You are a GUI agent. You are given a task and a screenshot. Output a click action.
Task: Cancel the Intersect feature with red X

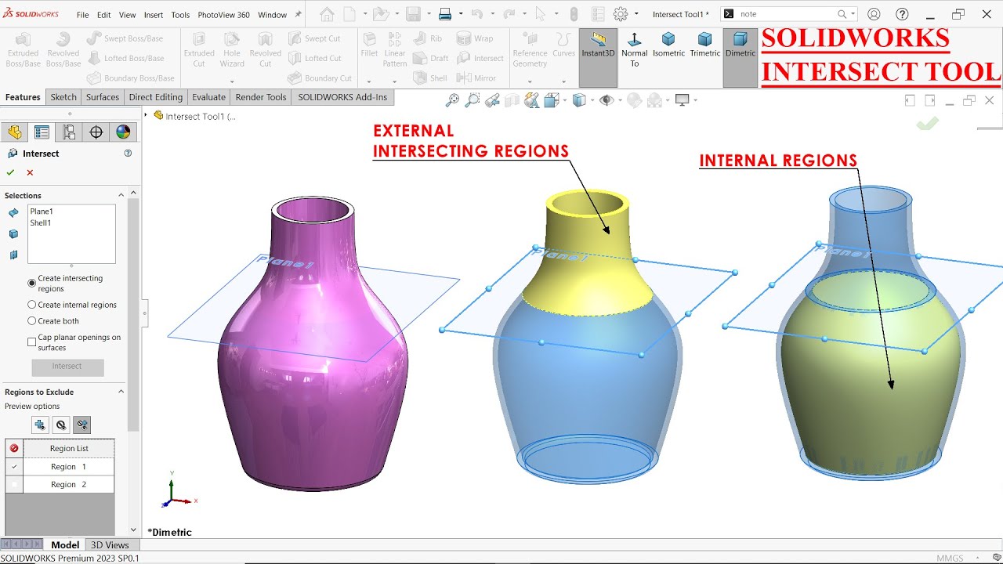[30, 172]
